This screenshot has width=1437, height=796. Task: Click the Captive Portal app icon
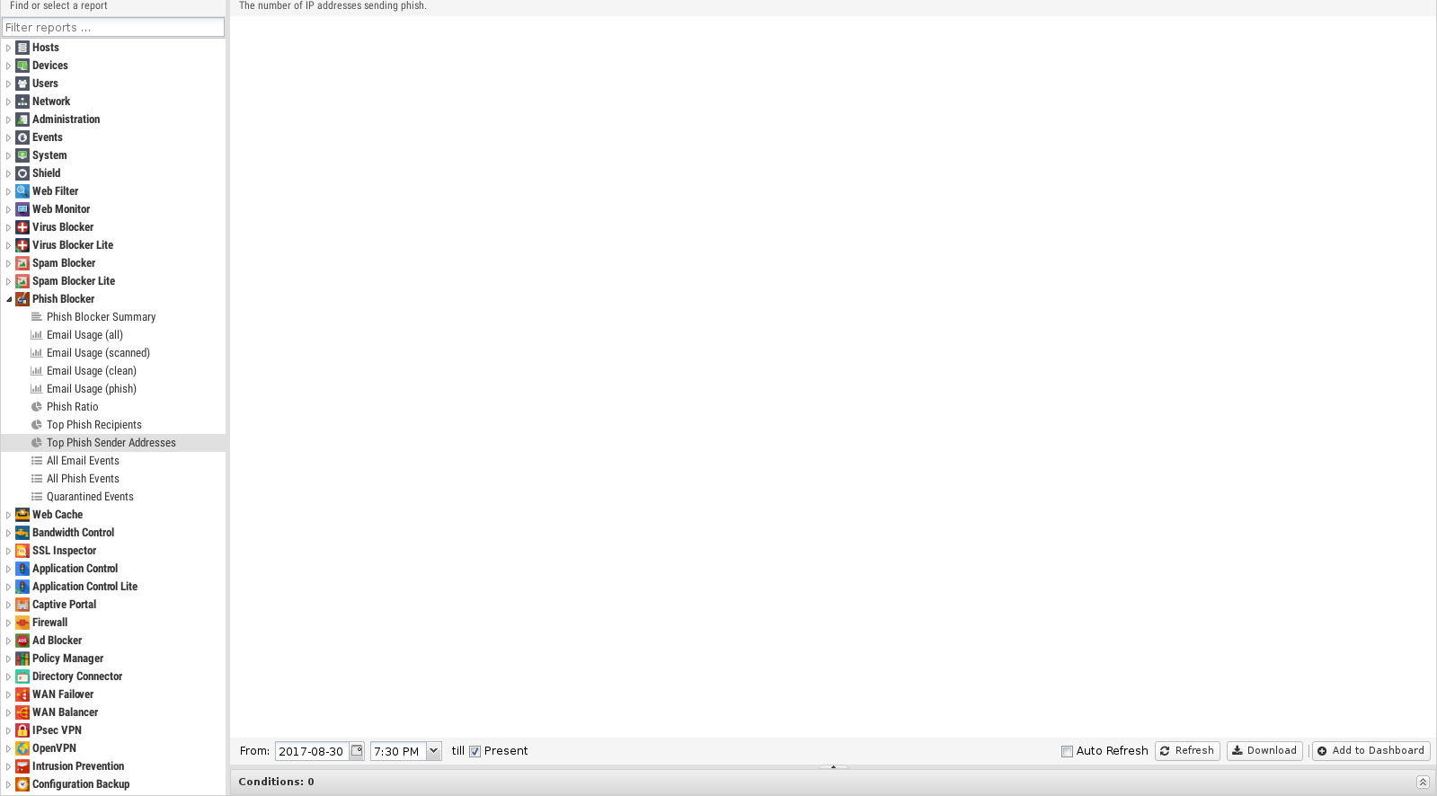[x=22, y=605]
